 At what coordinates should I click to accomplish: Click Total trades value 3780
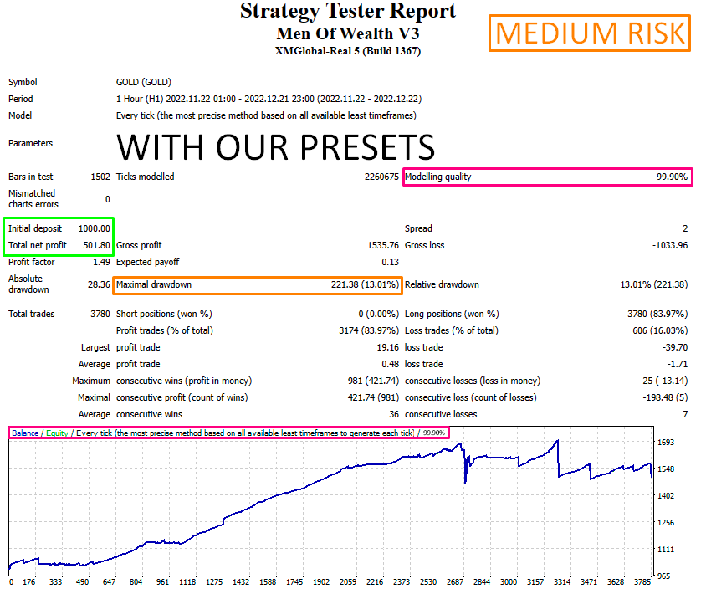coord(100,314)
